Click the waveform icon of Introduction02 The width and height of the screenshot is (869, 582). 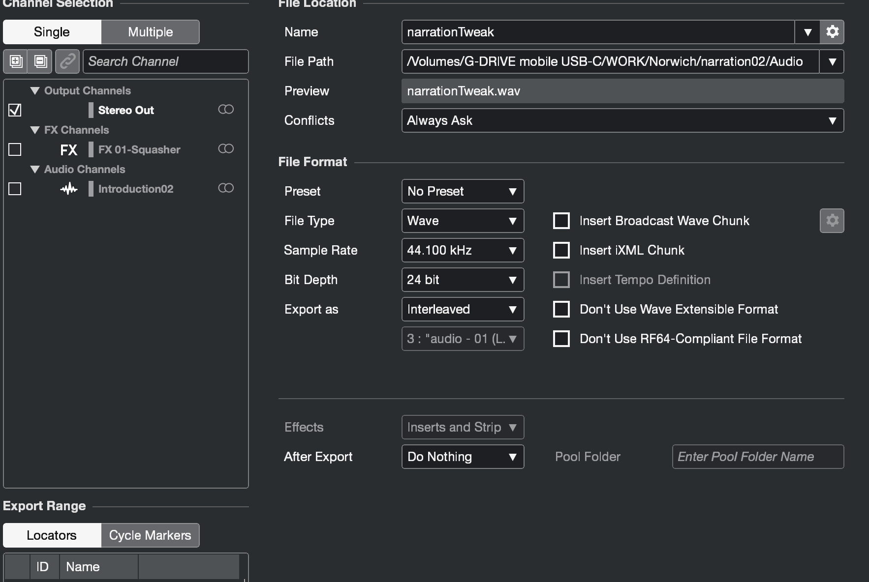coord(69,189)
